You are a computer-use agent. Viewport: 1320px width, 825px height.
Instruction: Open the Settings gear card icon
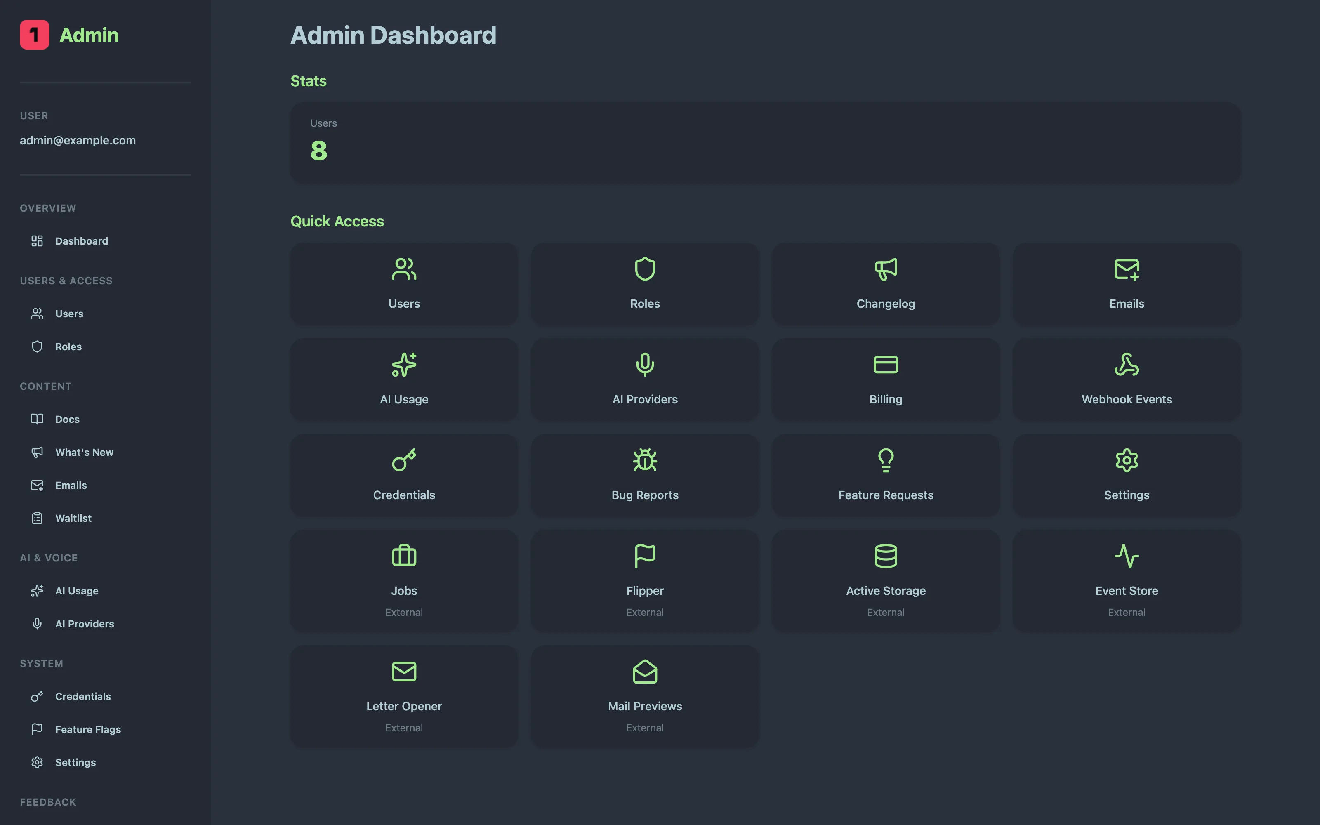click(x=1127, y=460)
